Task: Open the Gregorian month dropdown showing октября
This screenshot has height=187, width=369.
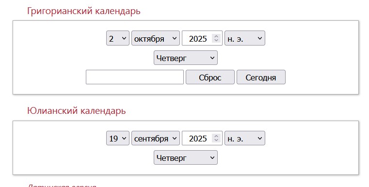Action: [x=156, y=38]
